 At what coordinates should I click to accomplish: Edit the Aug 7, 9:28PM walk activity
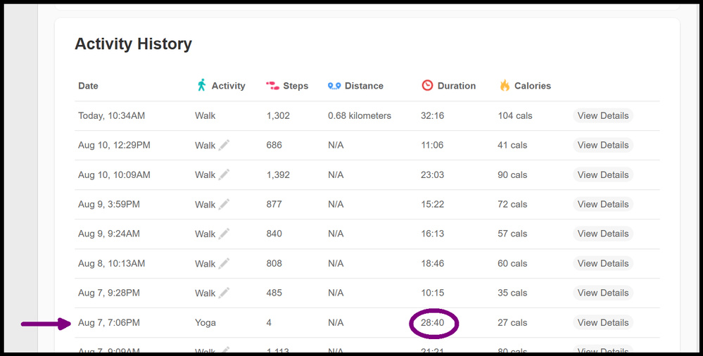224,293
